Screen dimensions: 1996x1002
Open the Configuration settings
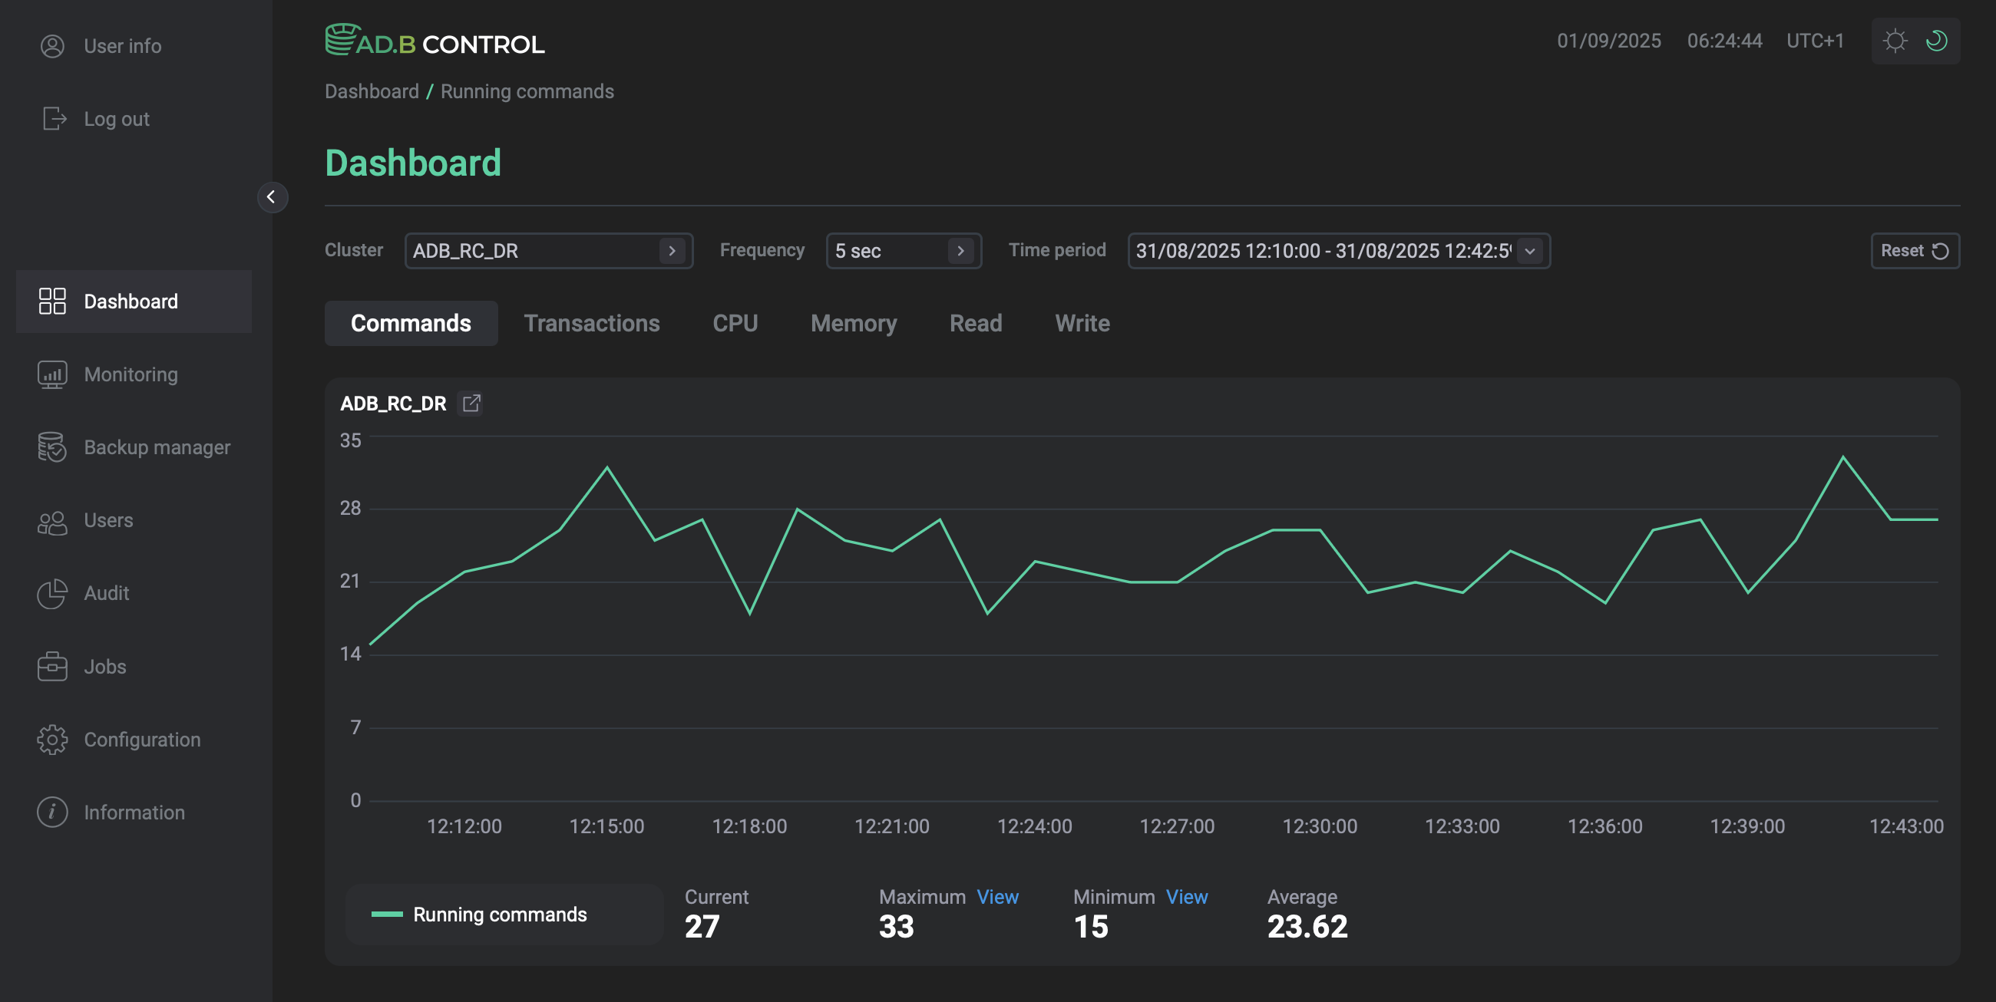coord(141,739)
